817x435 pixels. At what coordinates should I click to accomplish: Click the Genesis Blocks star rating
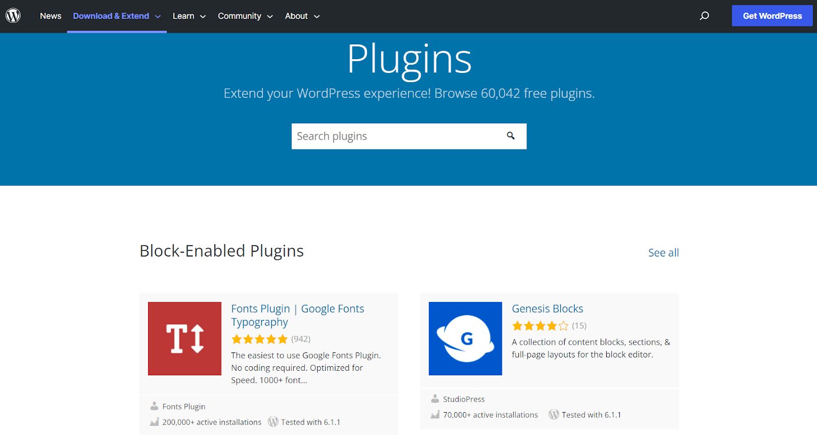pos(540,326)
